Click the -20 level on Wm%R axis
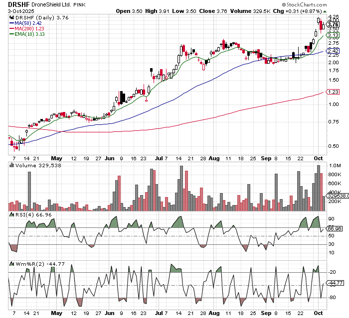This screenshot has height=318, width=349. click(x=332, y=272)
